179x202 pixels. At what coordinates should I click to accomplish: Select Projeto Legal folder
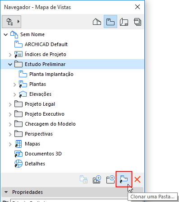click(40, 104)
